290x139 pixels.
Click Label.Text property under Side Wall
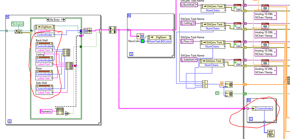[44, 93]
